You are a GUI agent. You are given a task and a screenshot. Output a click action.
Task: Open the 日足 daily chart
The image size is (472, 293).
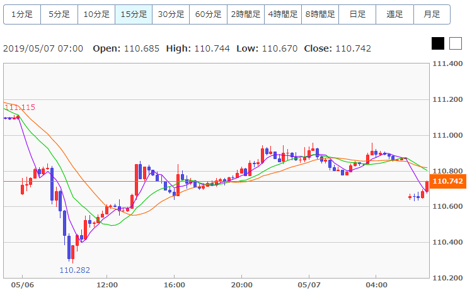(357, 14)
